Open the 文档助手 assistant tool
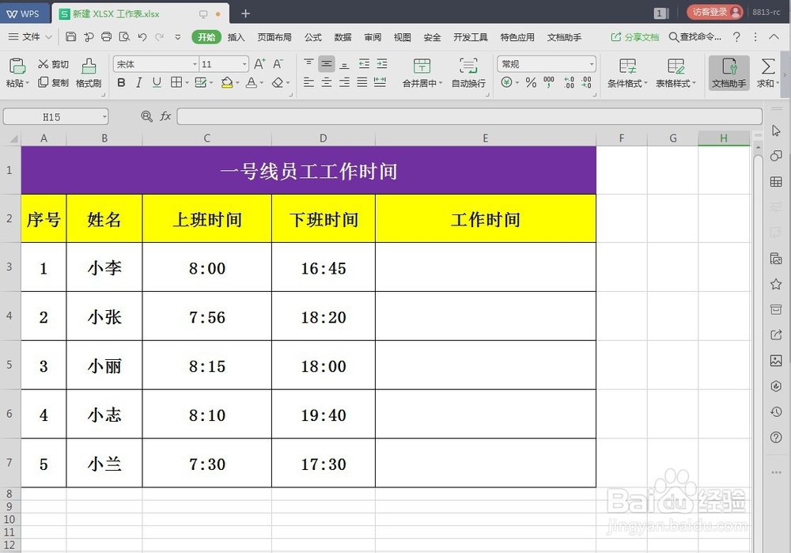The width and height of the screenshot is (791, 553). 729,73
